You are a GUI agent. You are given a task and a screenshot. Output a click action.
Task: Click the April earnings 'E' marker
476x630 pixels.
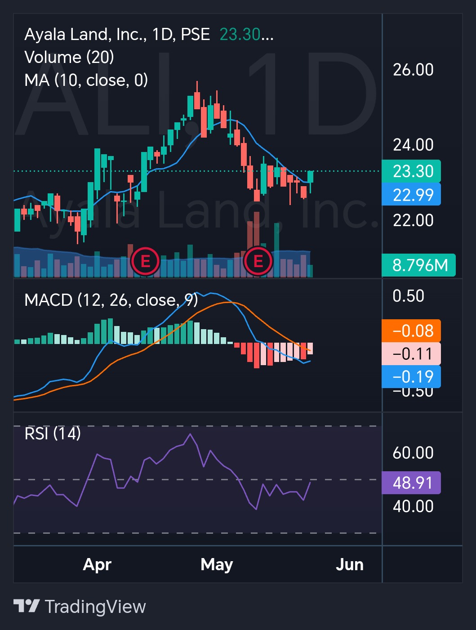click(145, 261)
